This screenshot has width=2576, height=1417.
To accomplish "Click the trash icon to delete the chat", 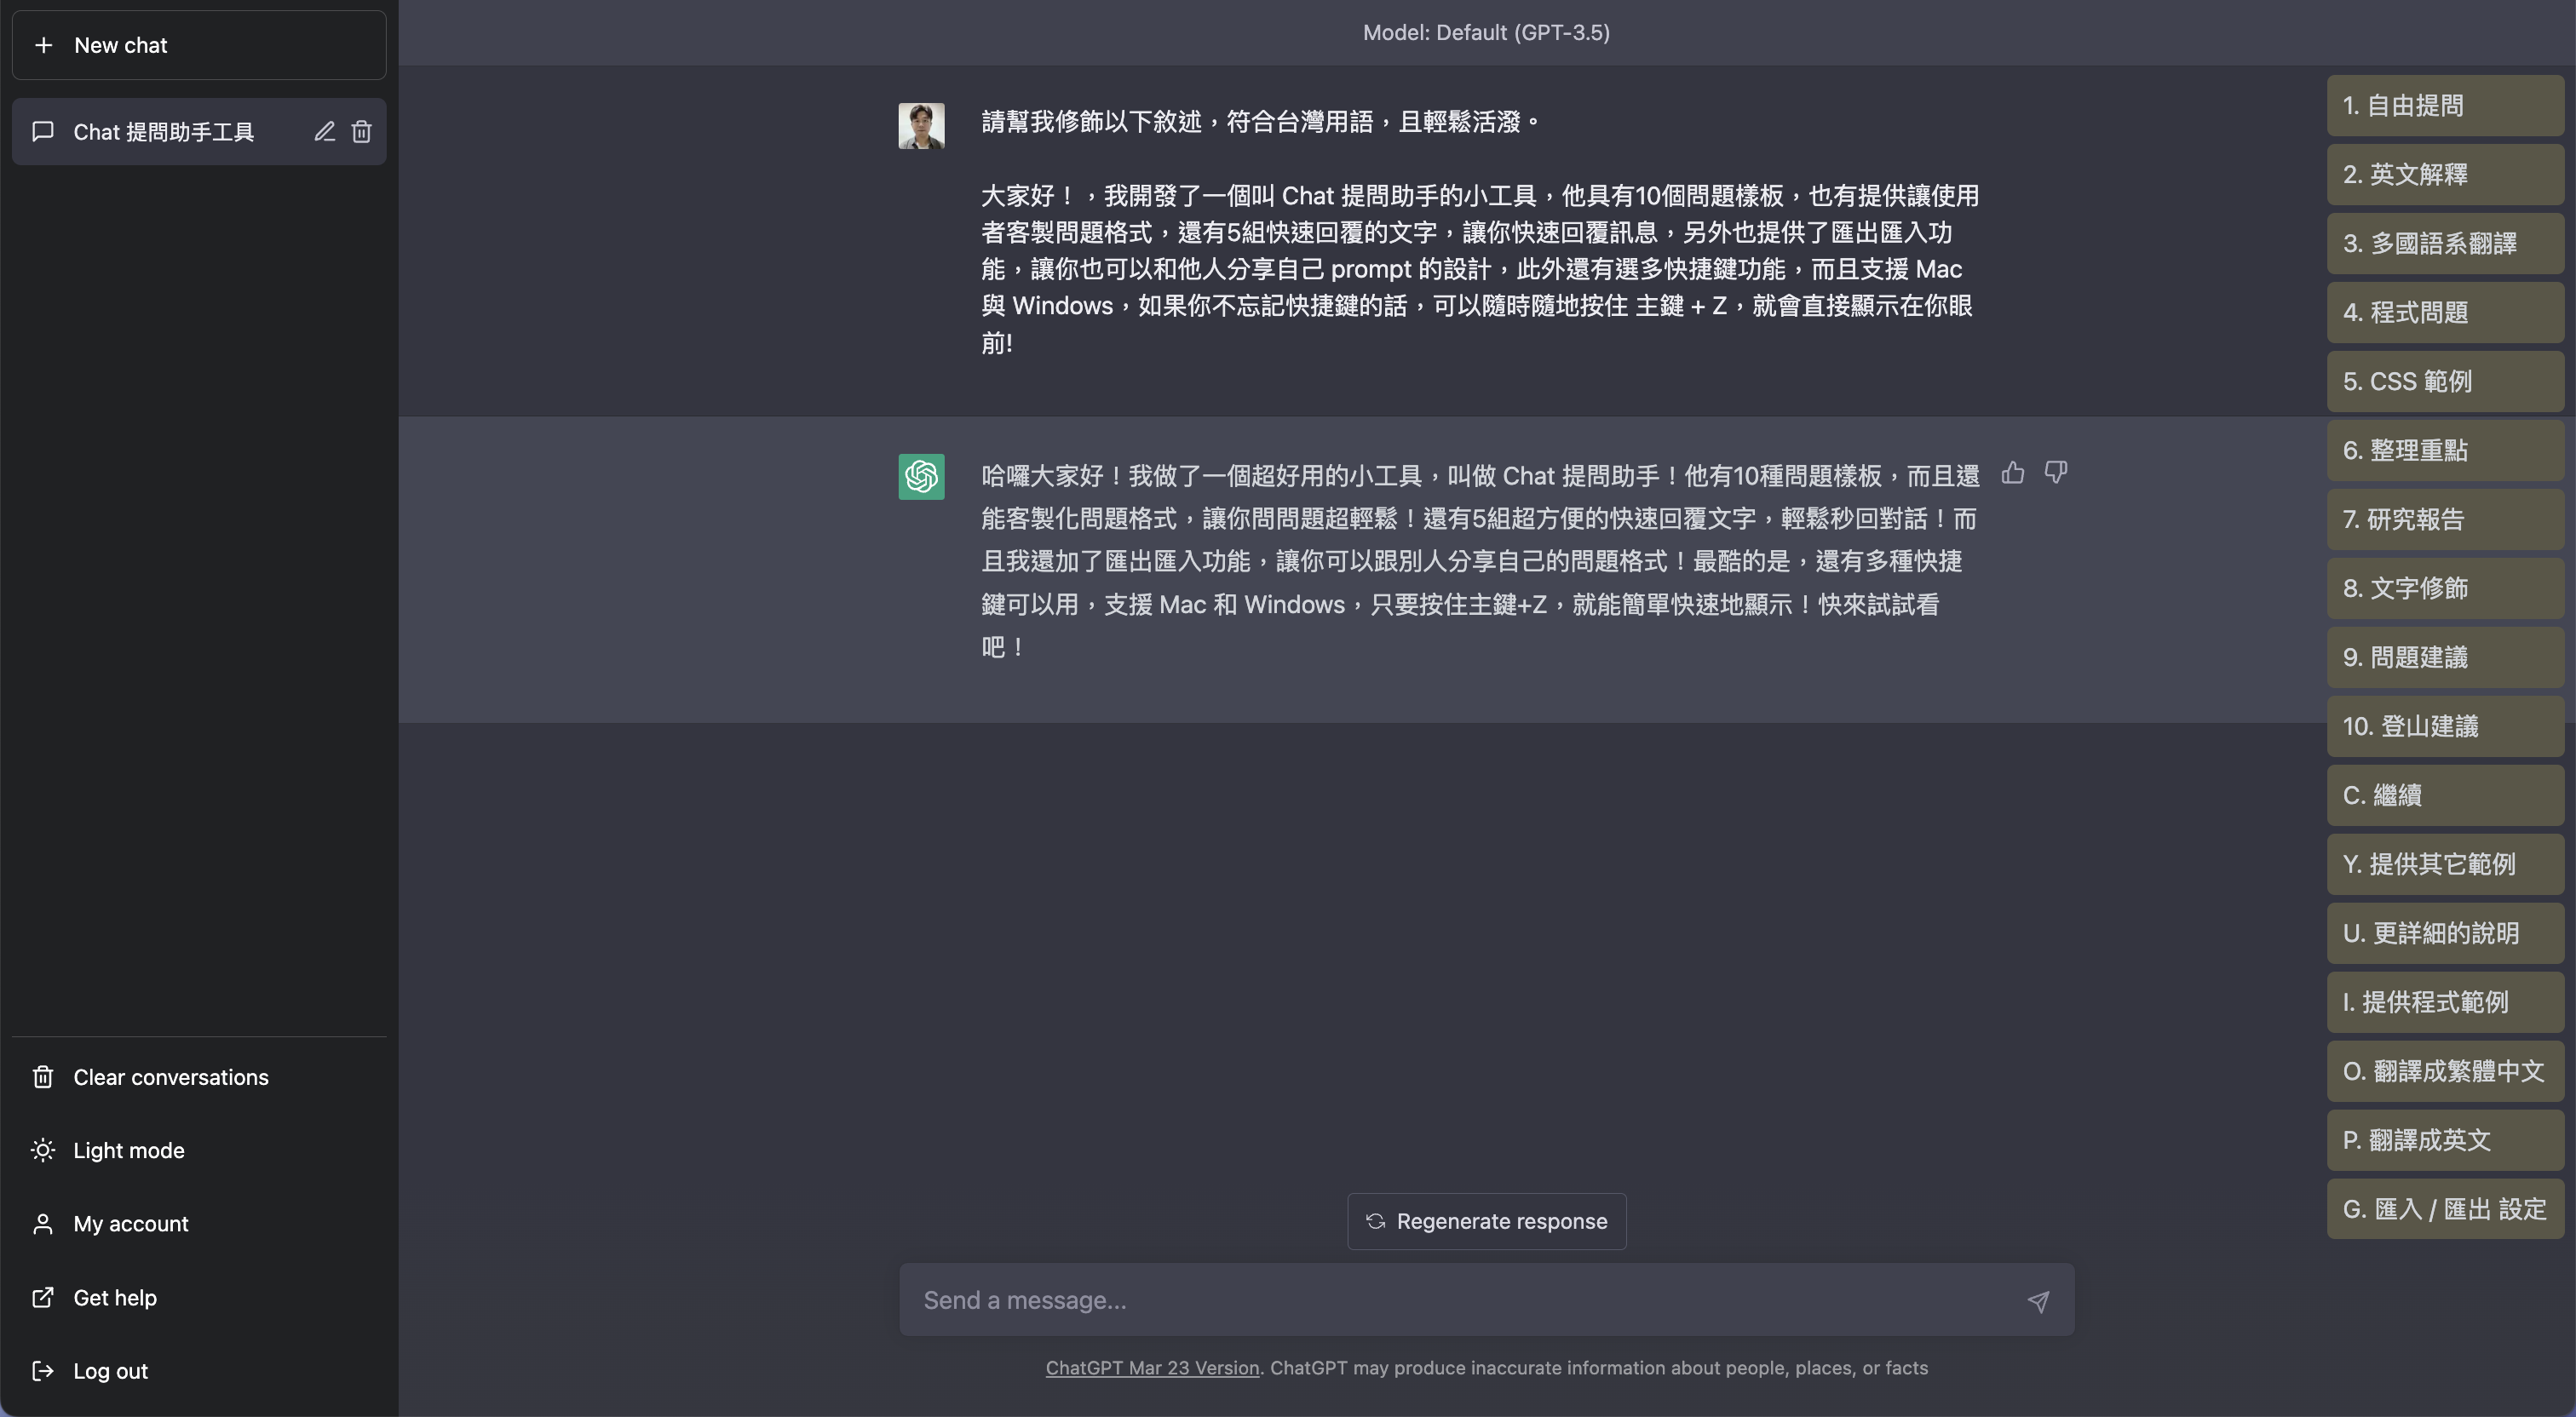I will (361, 132).
